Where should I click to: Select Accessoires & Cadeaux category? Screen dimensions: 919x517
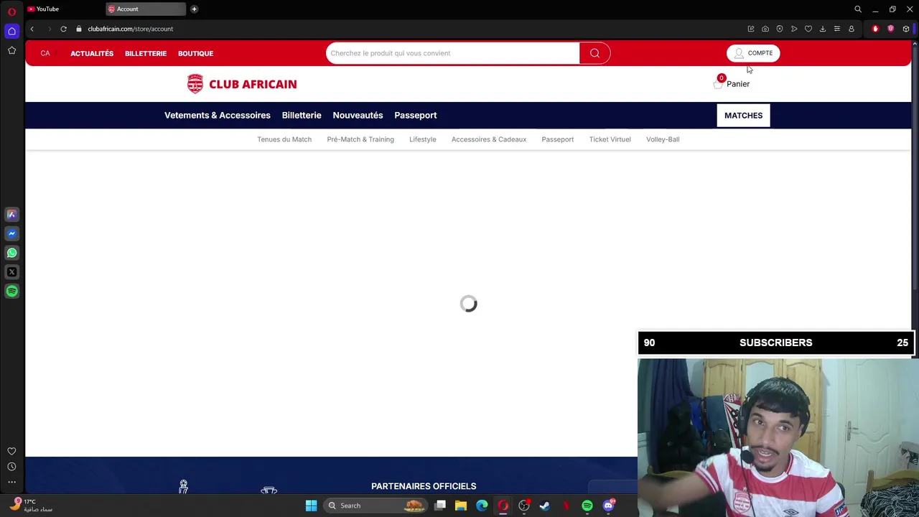pos(489,139)
